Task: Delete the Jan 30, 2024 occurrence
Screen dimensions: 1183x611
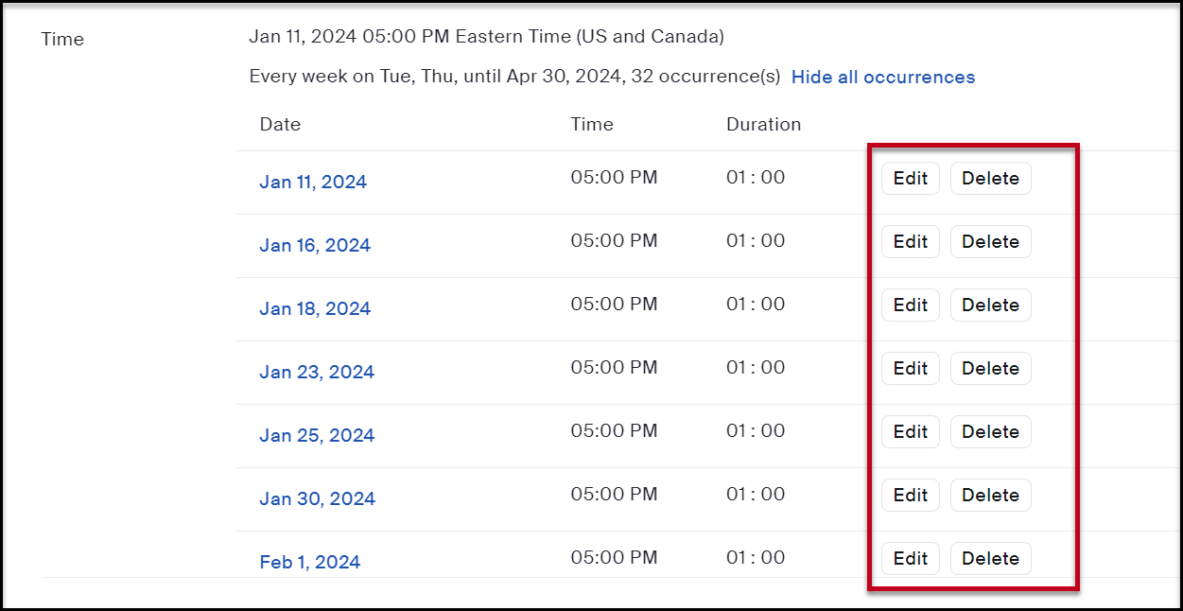Action: click(x=990, y=496)
